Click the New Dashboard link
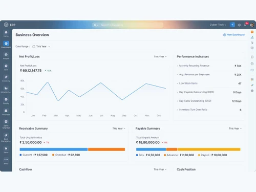256x192 pixels. pyautogui.click(x=236, y=35)
